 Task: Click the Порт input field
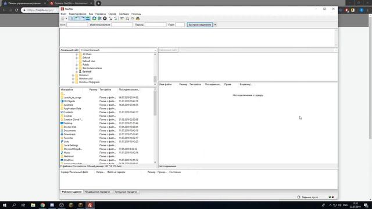click(x=180, y=25)
